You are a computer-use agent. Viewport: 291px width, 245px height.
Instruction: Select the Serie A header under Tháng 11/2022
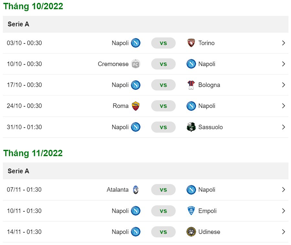pos(18,171)
